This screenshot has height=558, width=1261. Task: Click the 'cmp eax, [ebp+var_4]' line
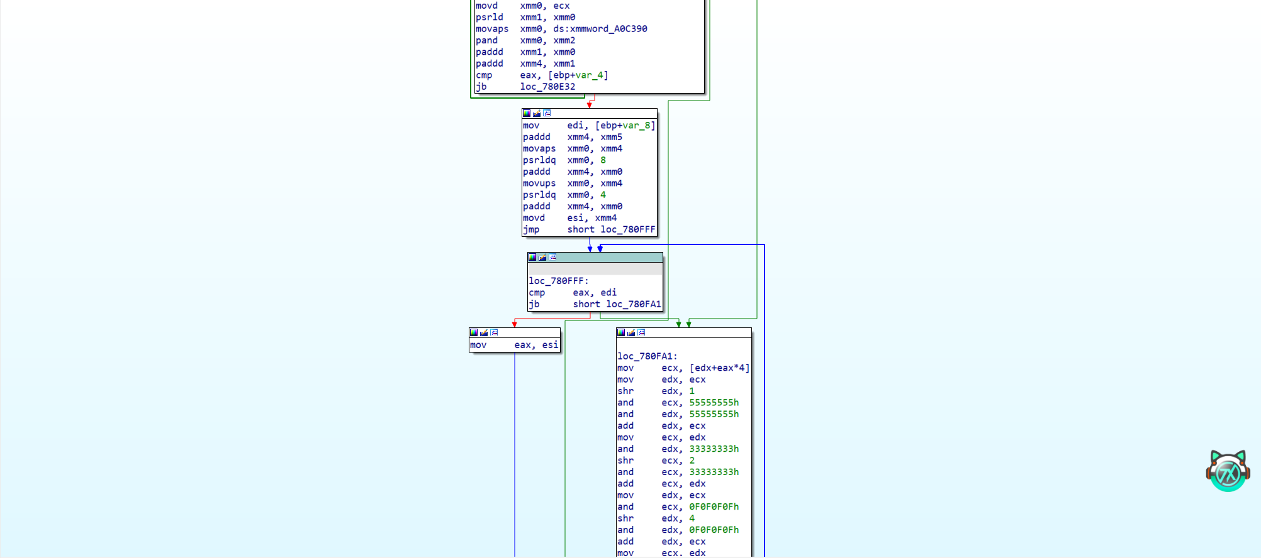(x=542, y=75)
